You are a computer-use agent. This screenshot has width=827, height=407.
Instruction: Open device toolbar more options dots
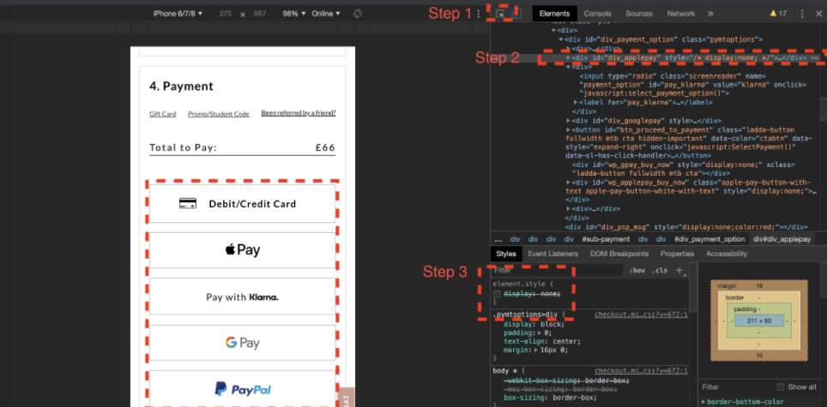point(479,14)
